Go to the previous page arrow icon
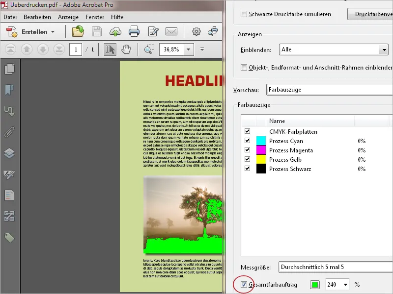Viewport: 393px width, 294px height. [27, 49]
